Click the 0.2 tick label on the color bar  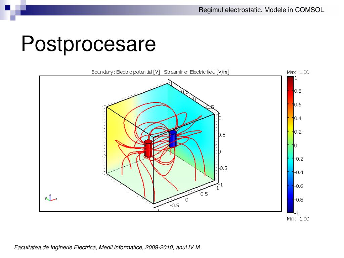(298, 132)
